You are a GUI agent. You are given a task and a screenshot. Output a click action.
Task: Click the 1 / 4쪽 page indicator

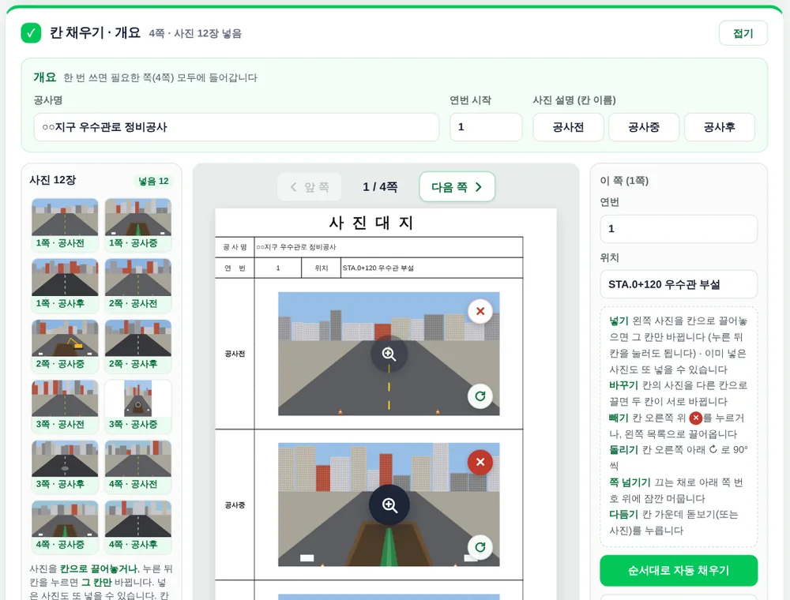(x=380, y=187)
